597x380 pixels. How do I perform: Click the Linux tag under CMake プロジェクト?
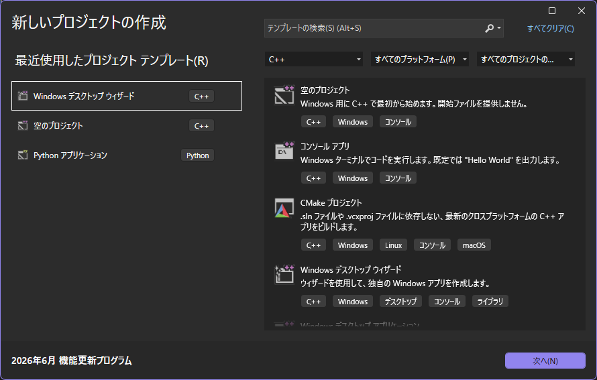pos(393,245)
